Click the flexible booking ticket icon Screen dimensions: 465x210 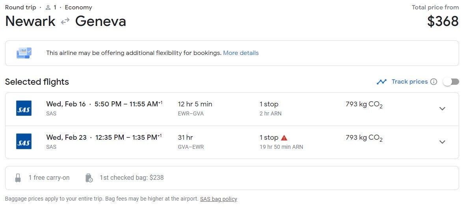point(24,53)
